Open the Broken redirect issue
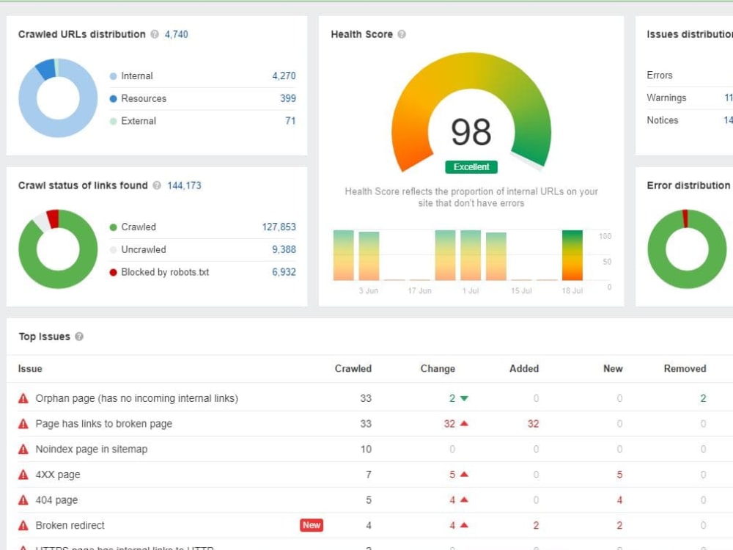Screen dimensions: 733x550 click(70, 525)
